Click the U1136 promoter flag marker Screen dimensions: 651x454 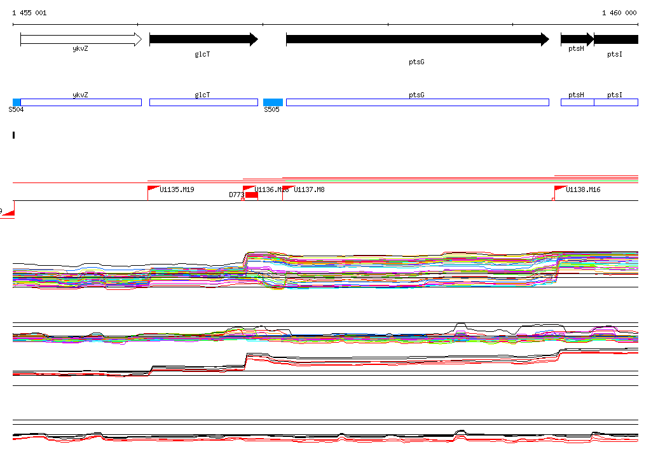pyautogui.click(x=249, y=189)
